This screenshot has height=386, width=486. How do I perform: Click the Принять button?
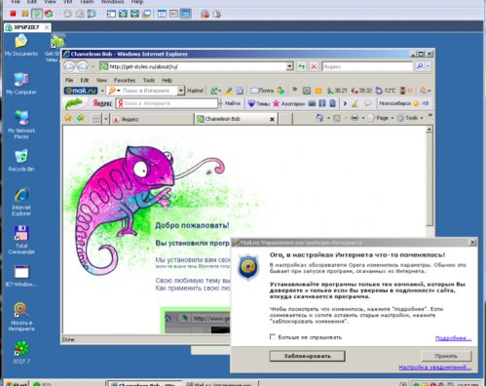[446, 356]
